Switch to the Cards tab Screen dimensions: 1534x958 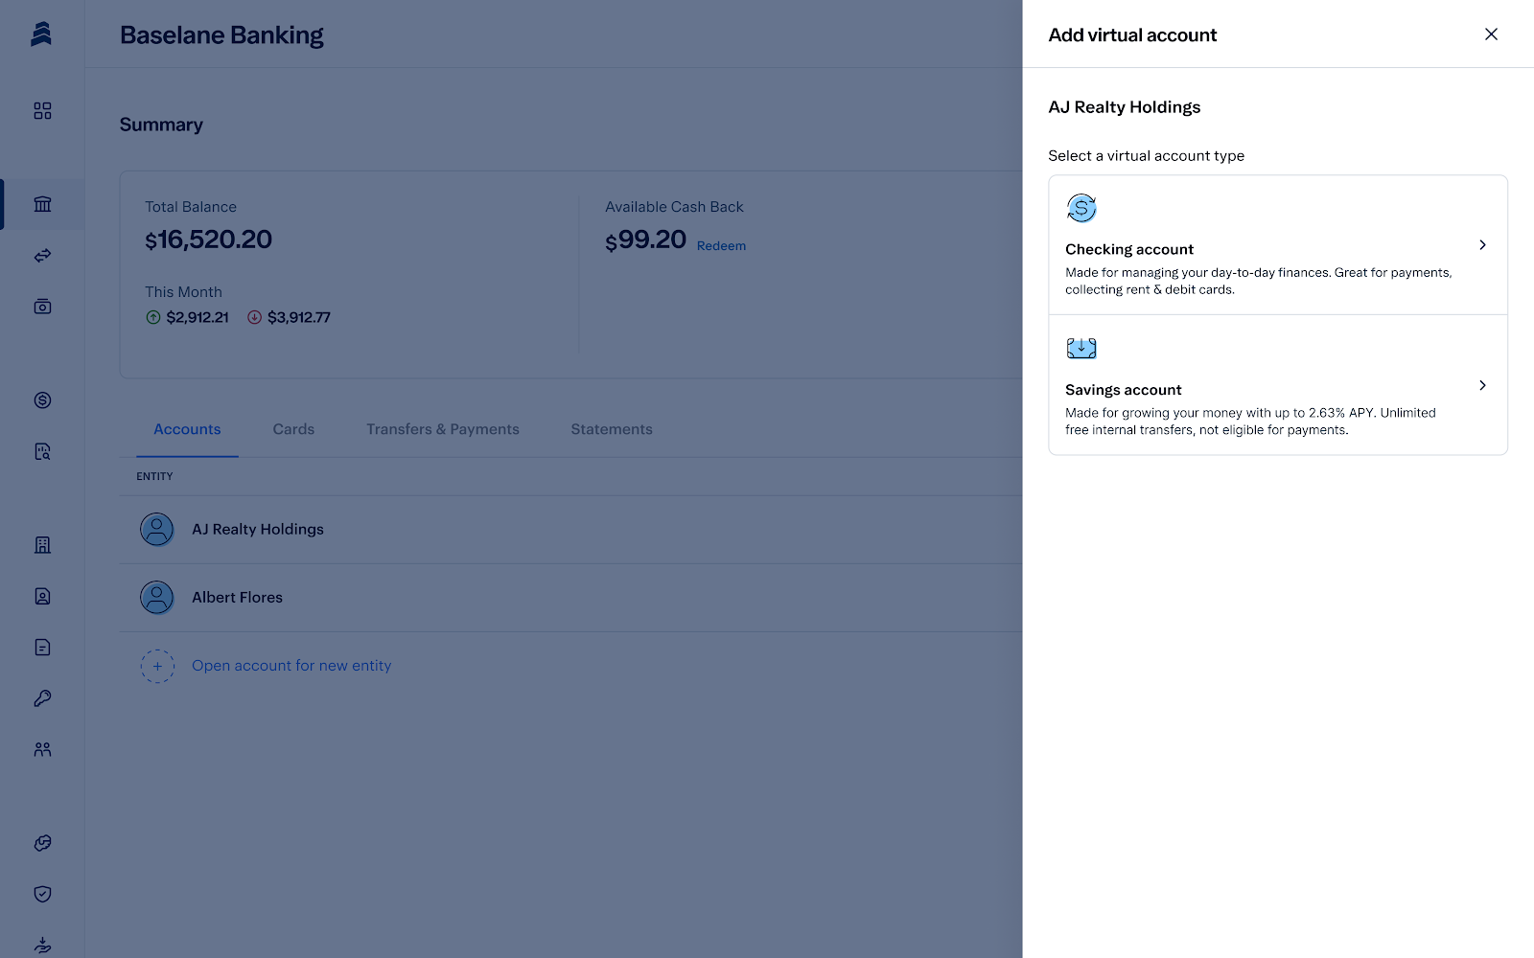click(293, 429)
